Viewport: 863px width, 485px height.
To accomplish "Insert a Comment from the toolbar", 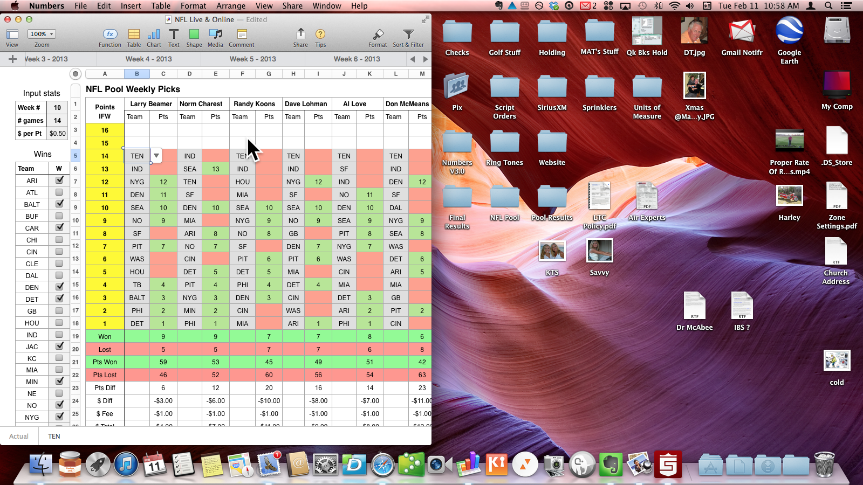I will (x=242, y=34).
